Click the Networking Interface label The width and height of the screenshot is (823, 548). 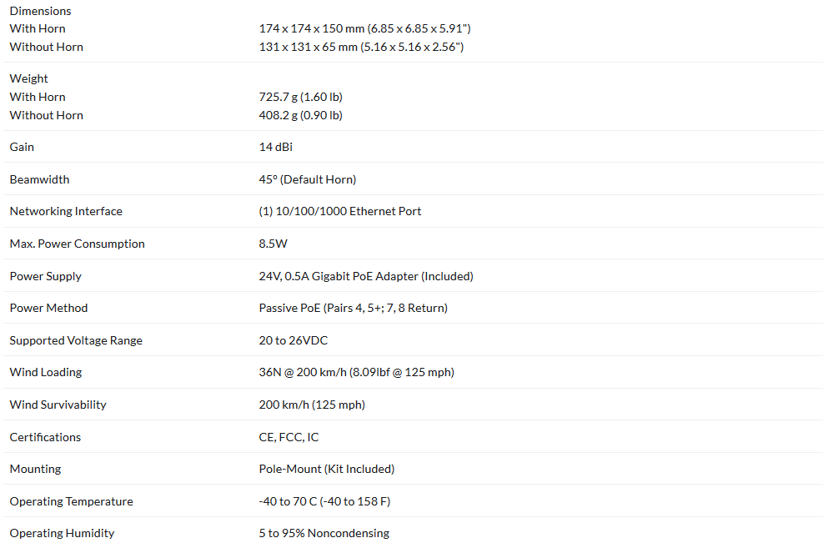(x=66, y=211)
